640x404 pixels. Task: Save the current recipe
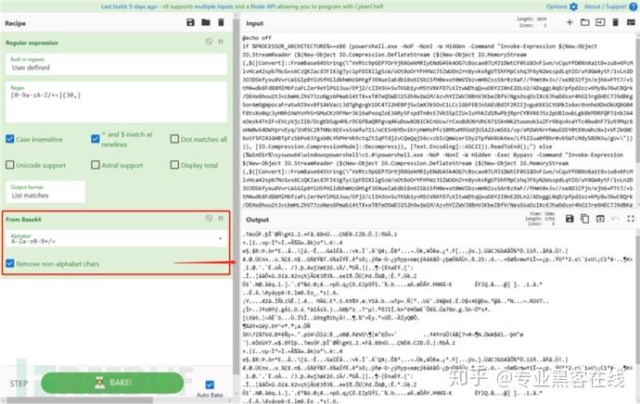tap(191, 22)
